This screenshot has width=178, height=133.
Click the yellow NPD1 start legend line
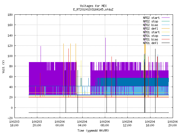165,32
